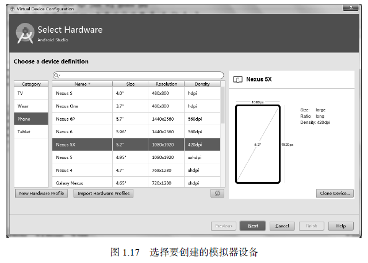Click the Nexus 5X preview title
Screen dimensions: 368x263
pos(259,79)
